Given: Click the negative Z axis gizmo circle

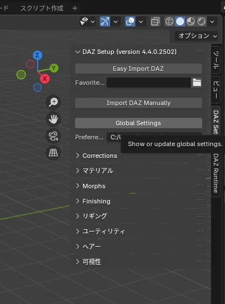Looking at the screenshot, I should 38,88.
